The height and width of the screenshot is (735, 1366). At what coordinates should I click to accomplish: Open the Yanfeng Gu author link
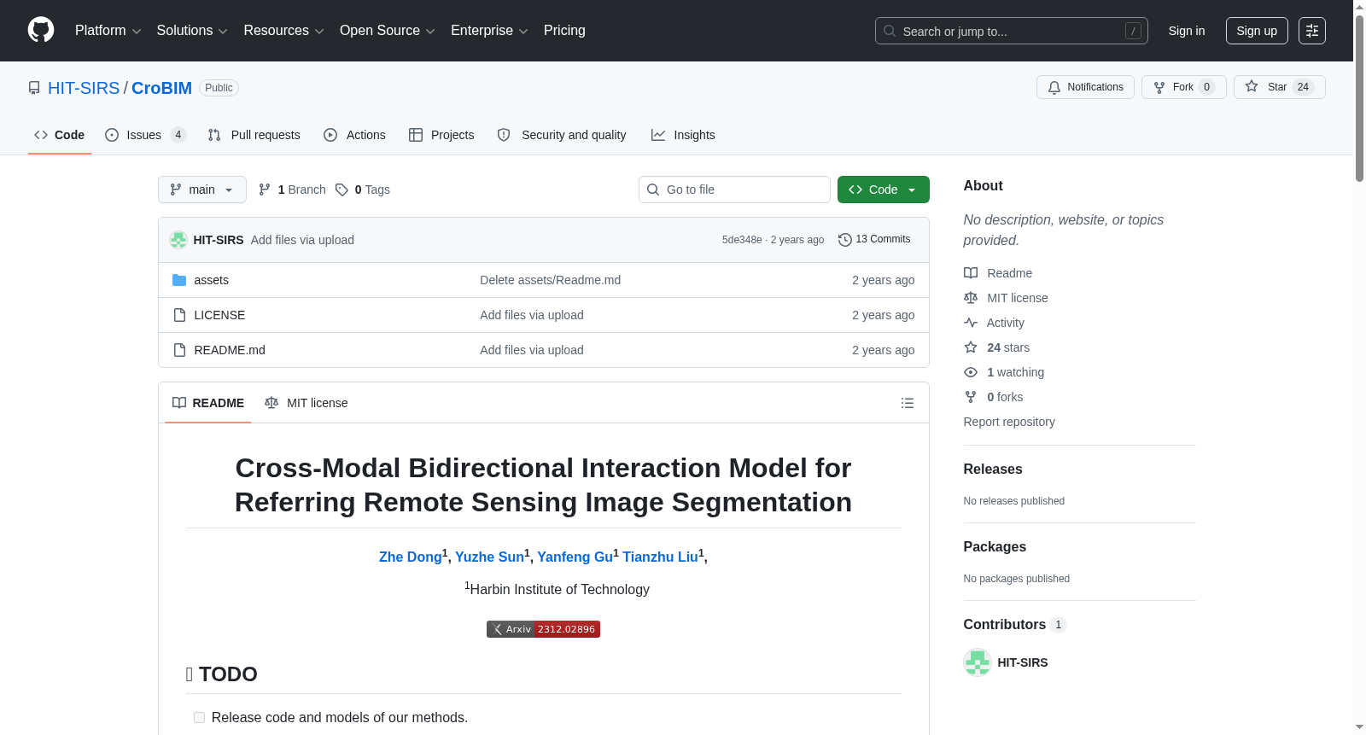[575, 557]
